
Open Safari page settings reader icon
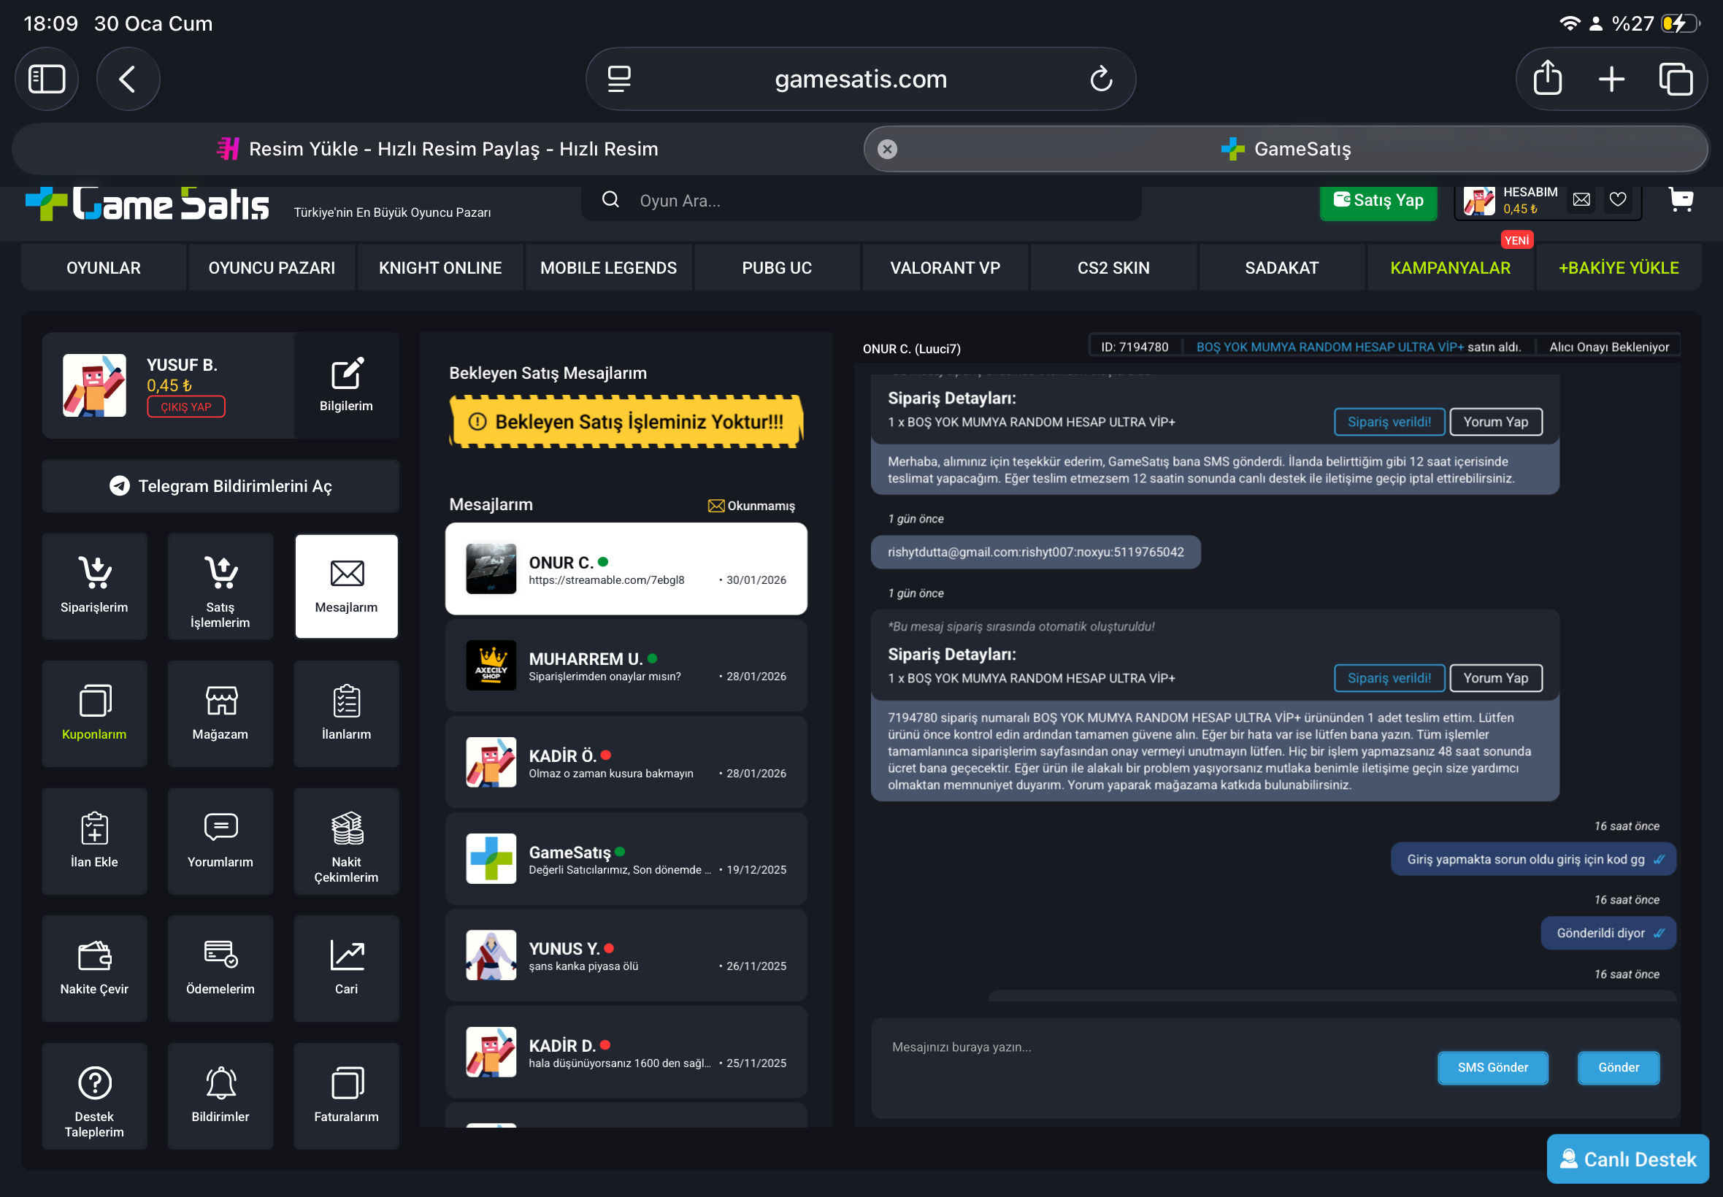tap(619, 79)
